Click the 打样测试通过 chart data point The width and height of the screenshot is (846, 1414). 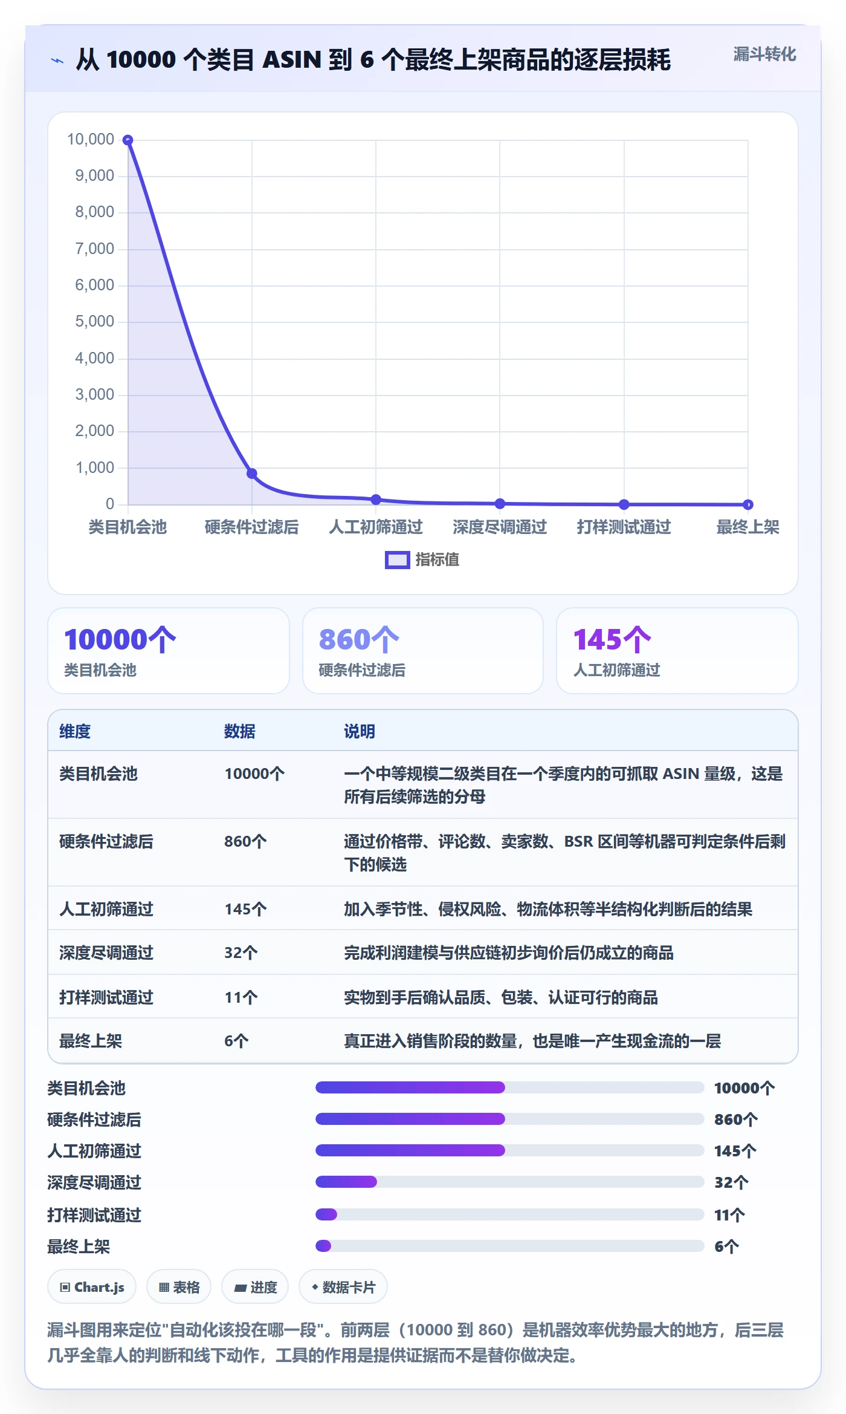click(x=624, y=504)
